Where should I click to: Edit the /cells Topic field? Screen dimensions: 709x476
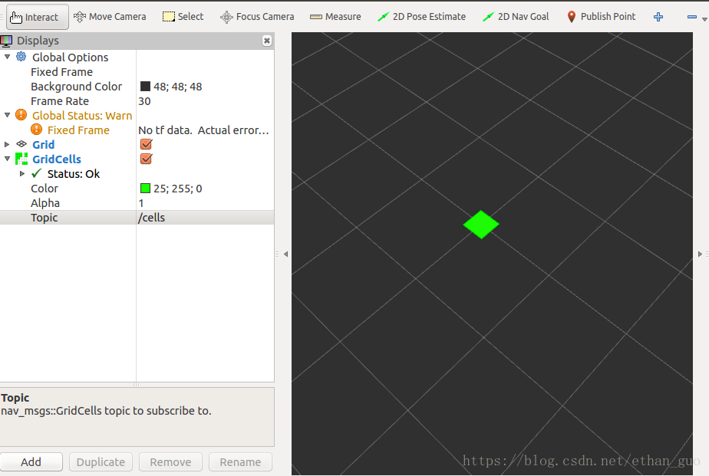point(206,218)
